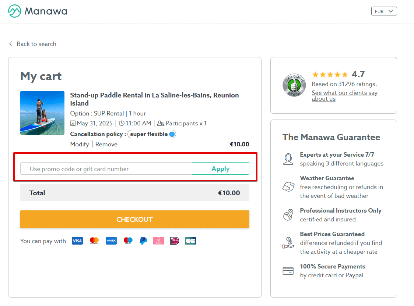Screen dimensions: 414x306
Task: Open the EUR currency dropdown
Action: click(x=384, y=11)
